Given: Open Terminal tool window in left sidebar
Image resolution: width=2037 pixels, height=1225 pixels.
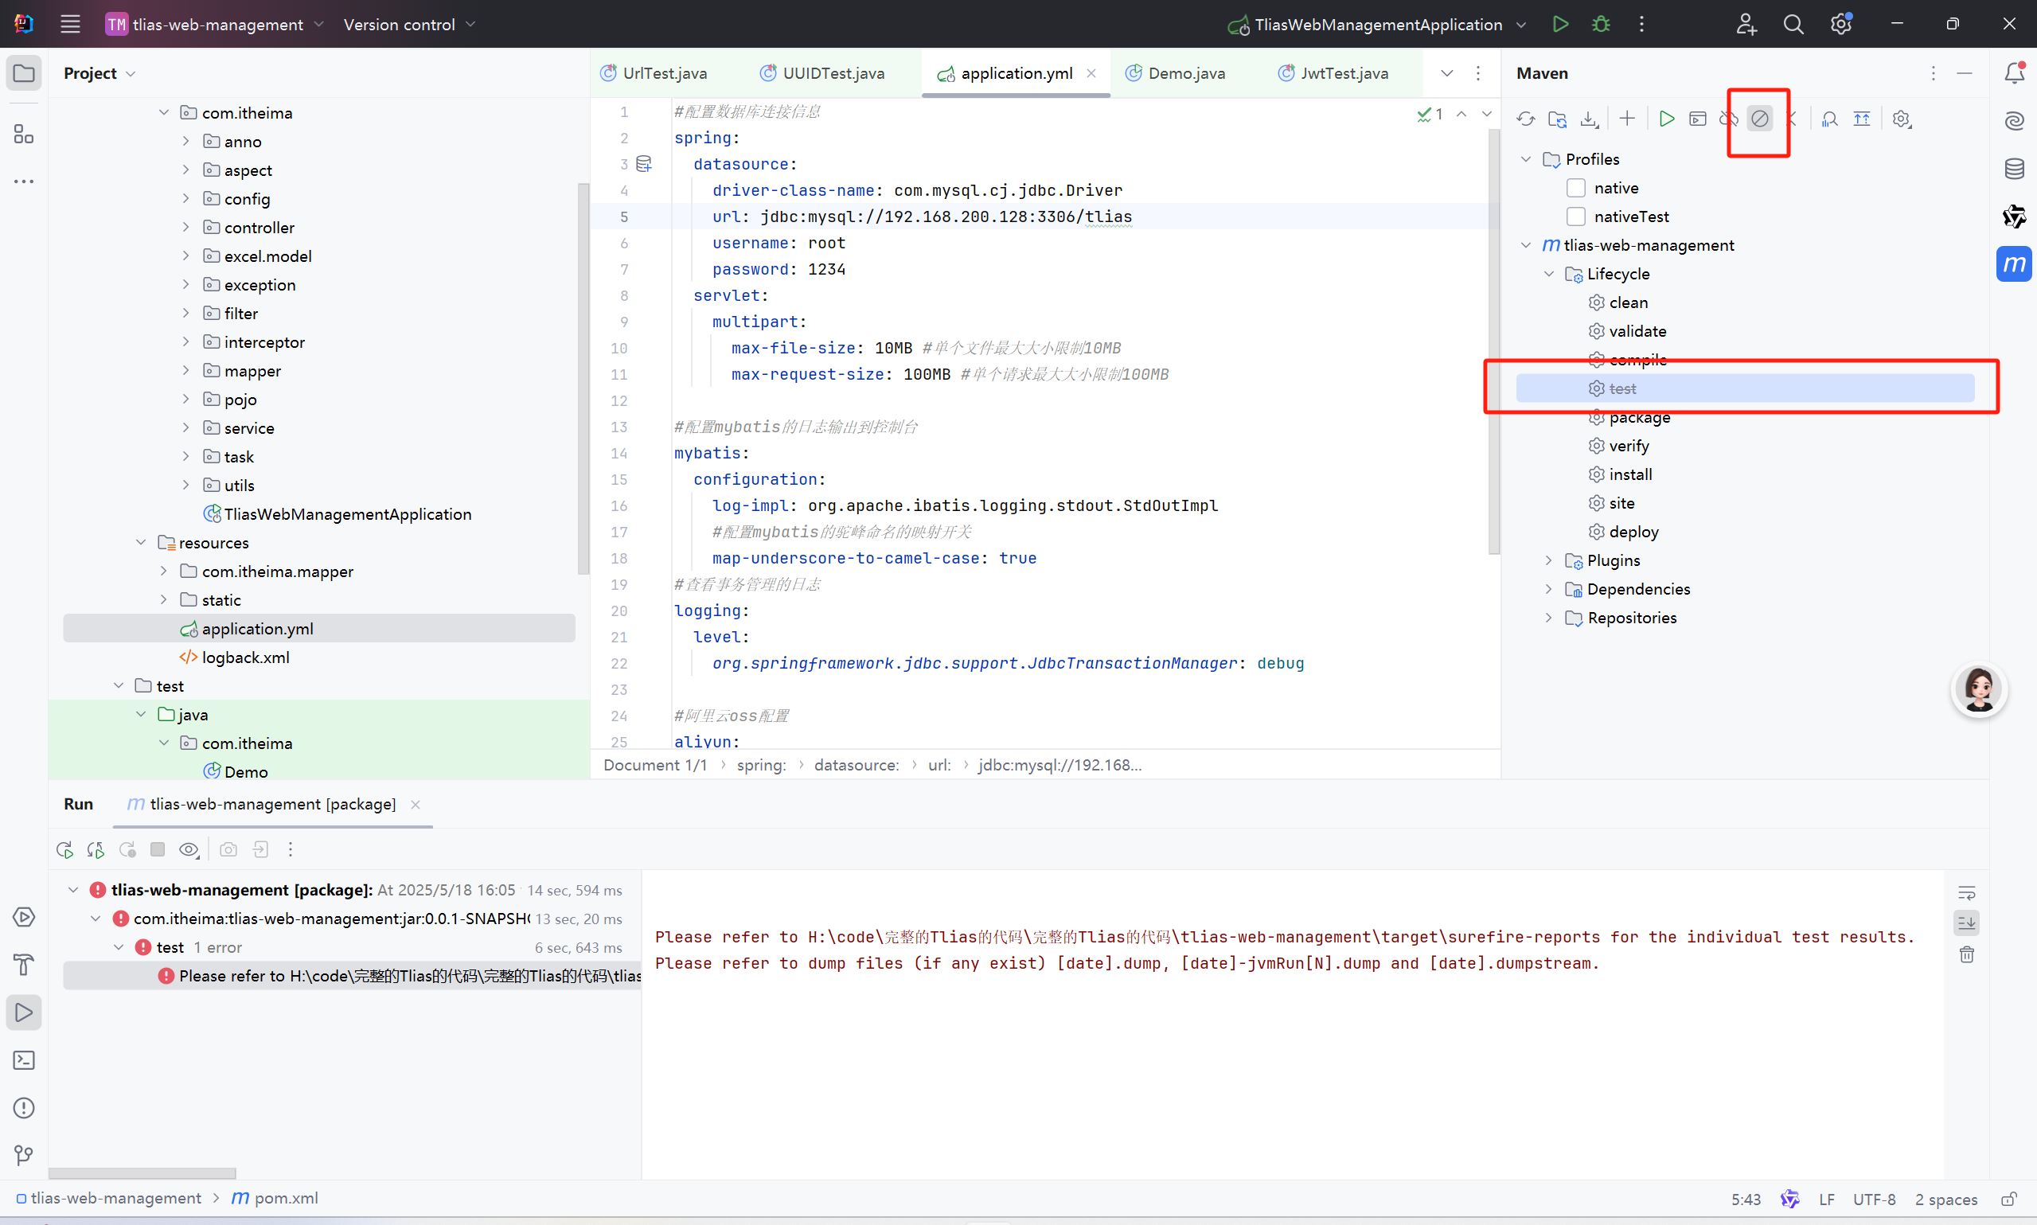Looking at the screenshot, I should [x=24, y=1060].
